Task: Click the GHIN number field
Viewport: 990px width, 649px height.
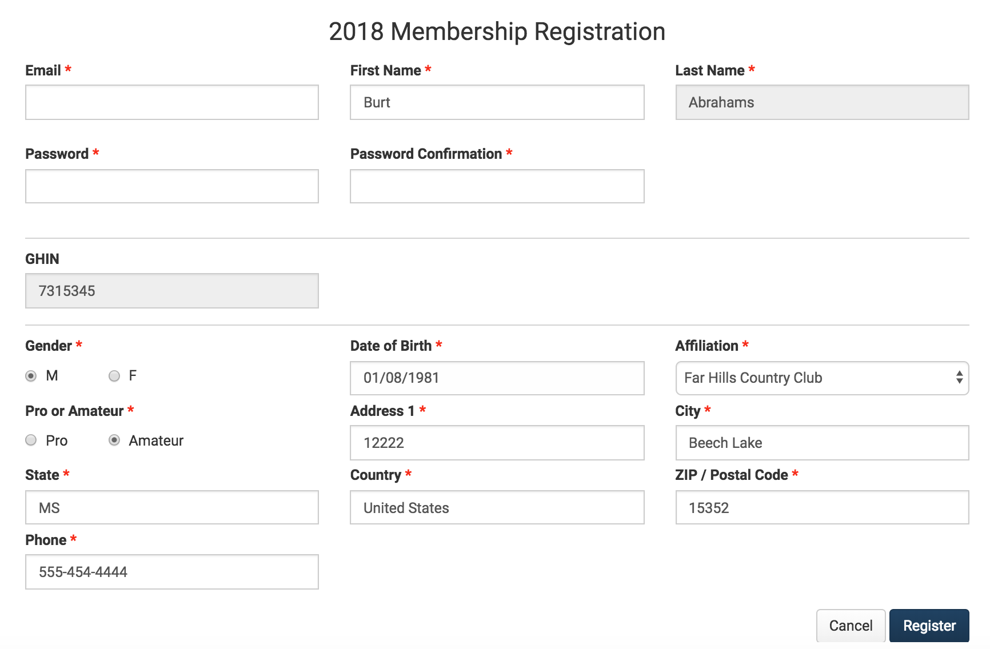Action: coord(172,291)
